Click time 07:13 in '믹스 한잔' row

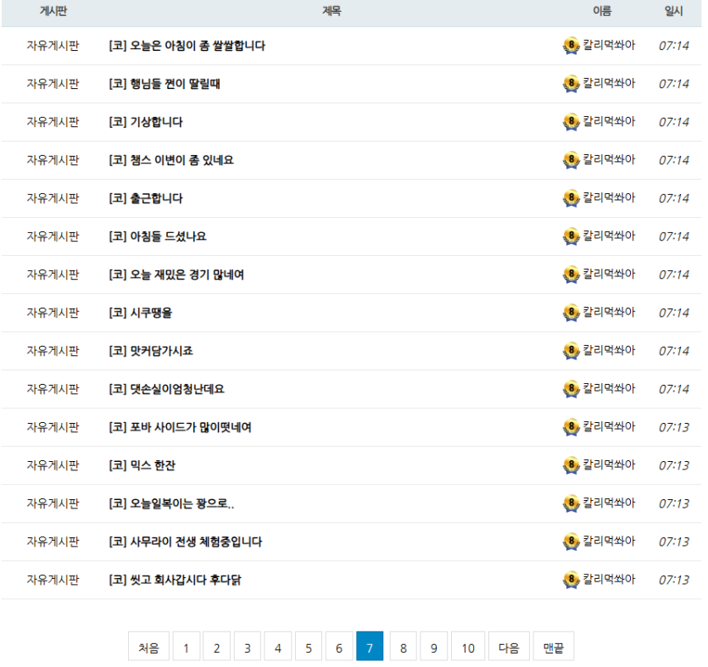(x=674, y=465)
